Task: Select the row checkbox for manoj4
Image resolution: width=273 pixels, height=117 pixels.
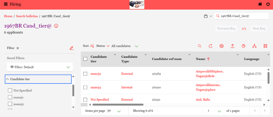Action: pyautogui.click(x=85, y=87)
